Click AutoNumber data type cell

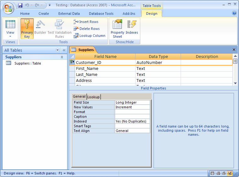tap(158, 63)
